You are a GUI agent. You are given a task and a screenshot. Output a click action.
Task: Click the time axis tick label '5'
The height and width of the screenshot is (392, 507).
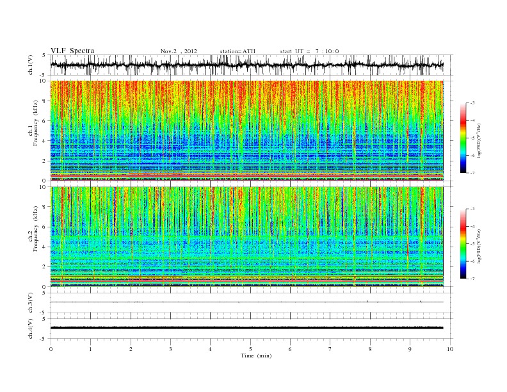tap(250, 349)
